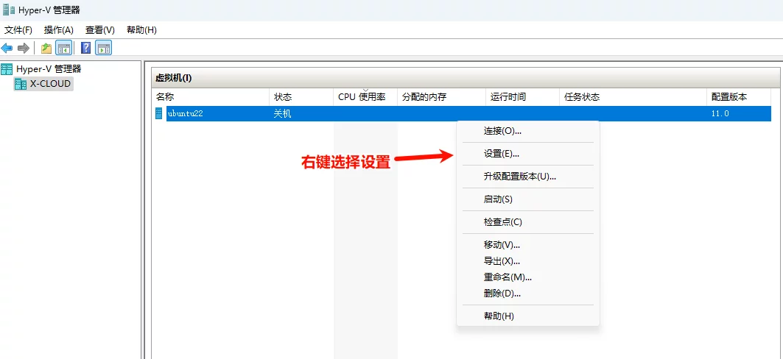Choose 导出(X)... from the context menu

click(528, 260)
